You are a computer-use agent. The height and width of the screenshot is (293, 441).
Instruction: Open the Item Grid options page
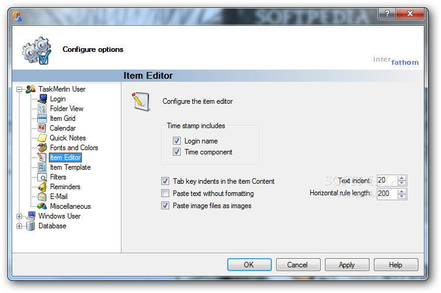[63, 118]
